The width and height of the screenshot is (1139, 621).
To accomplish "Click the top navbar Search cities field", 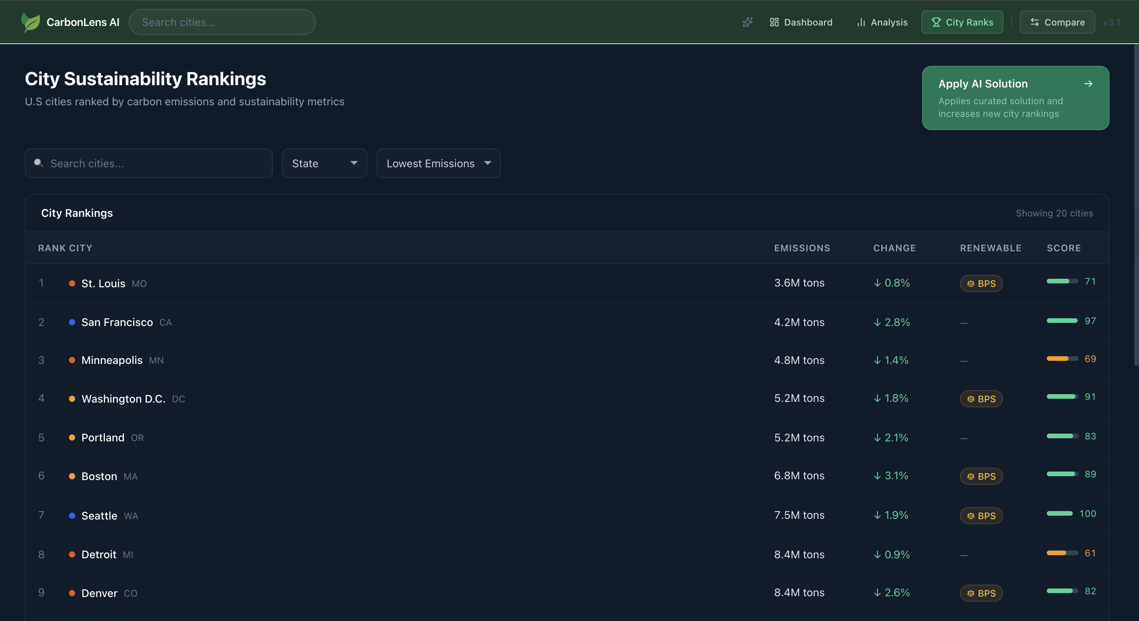I will coord(222,22).
